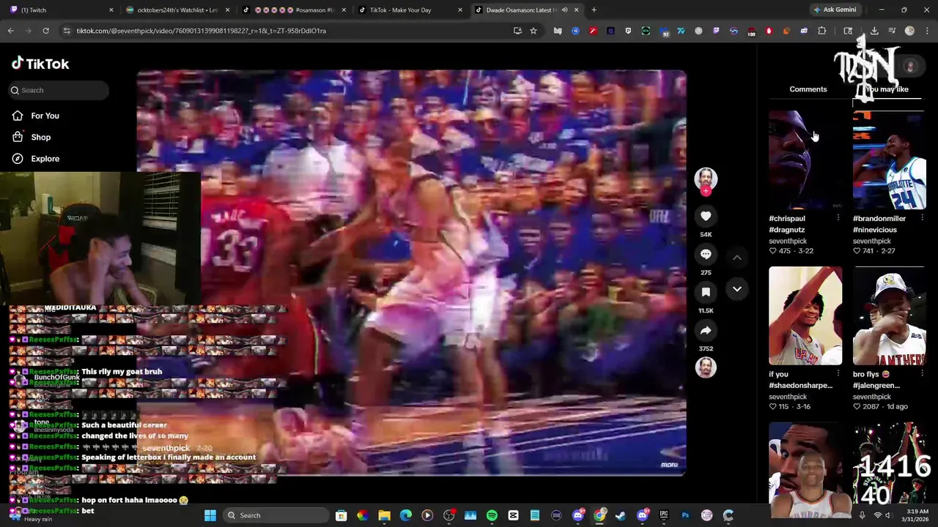The width and height of the screenshot is (938, 527).
Task: Like the video with the heart icon
Action: [706, 216]
